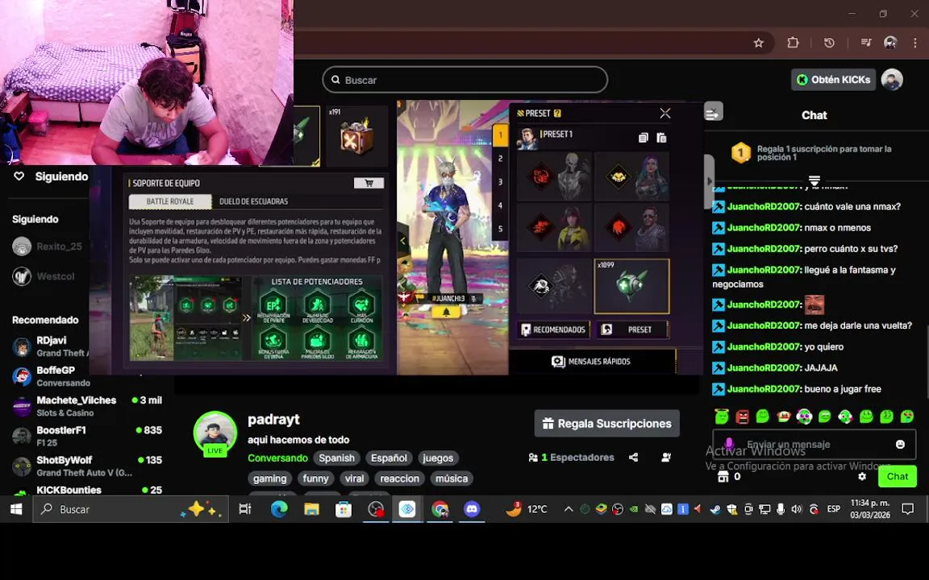Select the funny tag

click(315, 478)
